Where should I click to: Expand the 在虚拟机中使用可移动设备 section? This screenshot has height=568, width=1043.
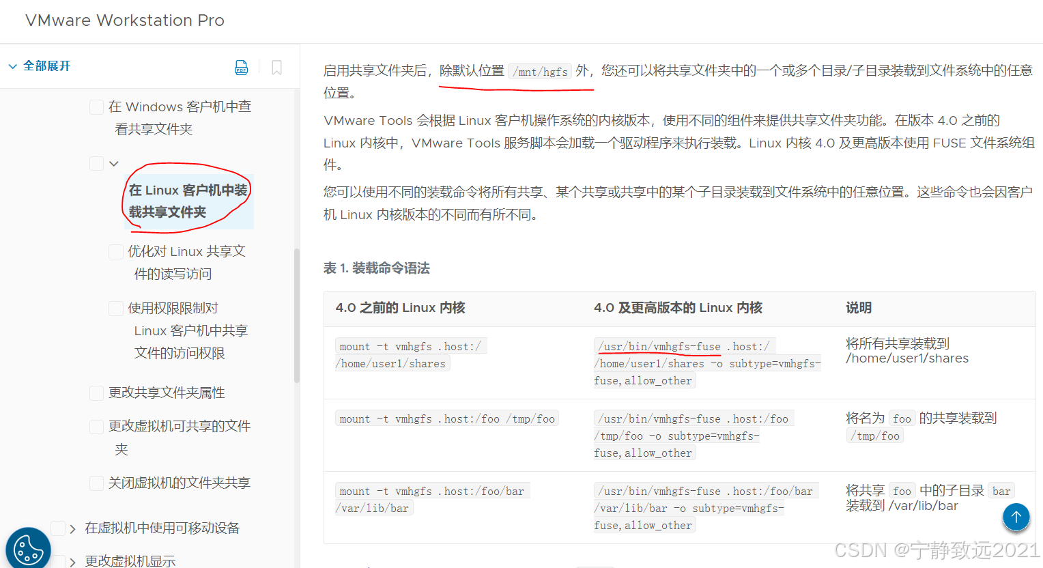pos(72,529)
